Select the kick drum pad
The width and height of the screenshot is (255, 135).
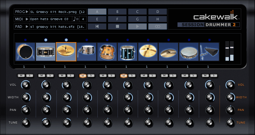(x=25, y=52)
